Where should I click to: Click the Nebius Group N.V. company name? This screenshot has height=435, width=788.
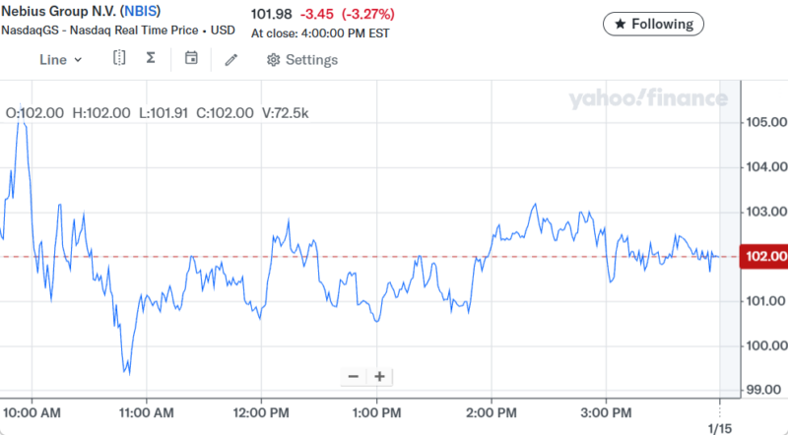pyautogui.click(x=57, y=12)
